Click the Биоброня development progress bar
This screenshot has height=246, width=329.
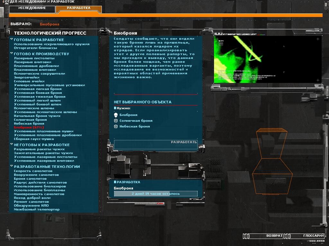pyautogui.click(x=156, y=194)
